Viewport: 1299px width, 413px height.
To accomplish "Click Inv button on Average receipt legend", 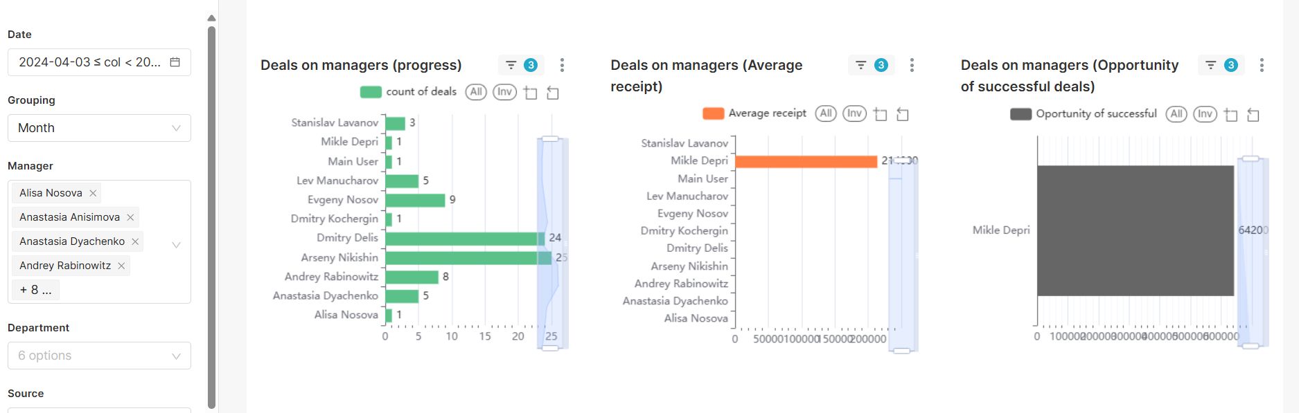I will tap(854, 113).
